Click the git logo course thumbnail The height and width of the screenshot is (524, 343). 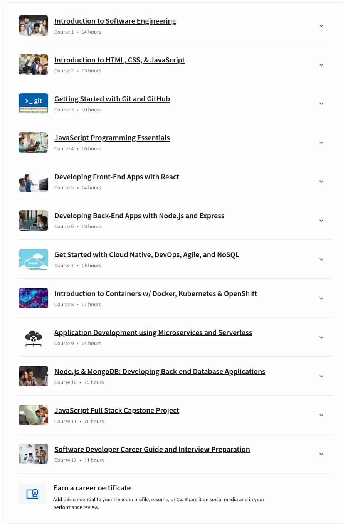click(x=34, y=103)
